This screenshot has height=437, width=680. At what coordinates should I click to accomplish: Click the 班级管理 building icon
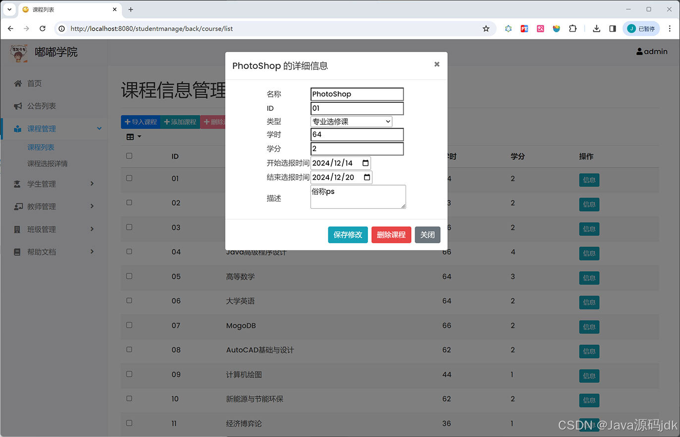[17, 229]
